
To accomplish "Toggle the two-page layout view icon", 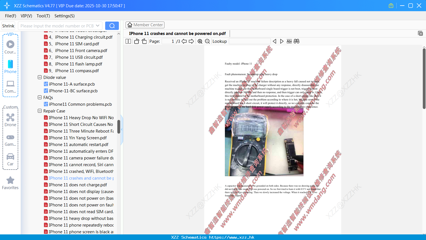I will click(x=128, y=41).
